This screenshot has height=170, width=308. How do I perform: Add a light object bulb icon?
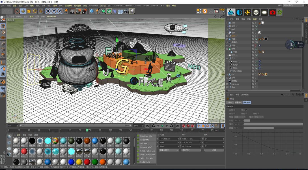tap(132, 11)
